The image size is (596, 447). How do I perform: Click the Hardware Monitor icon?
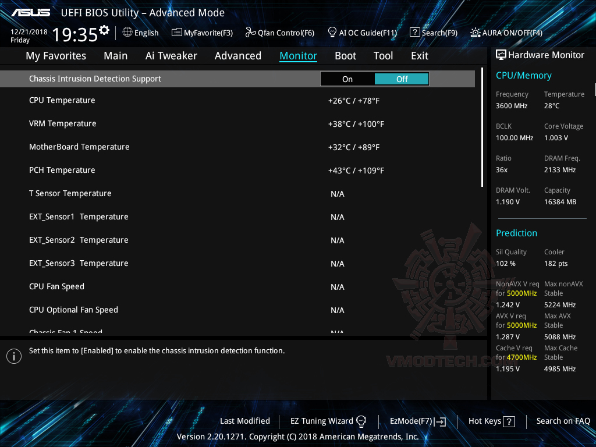(501, 55)
